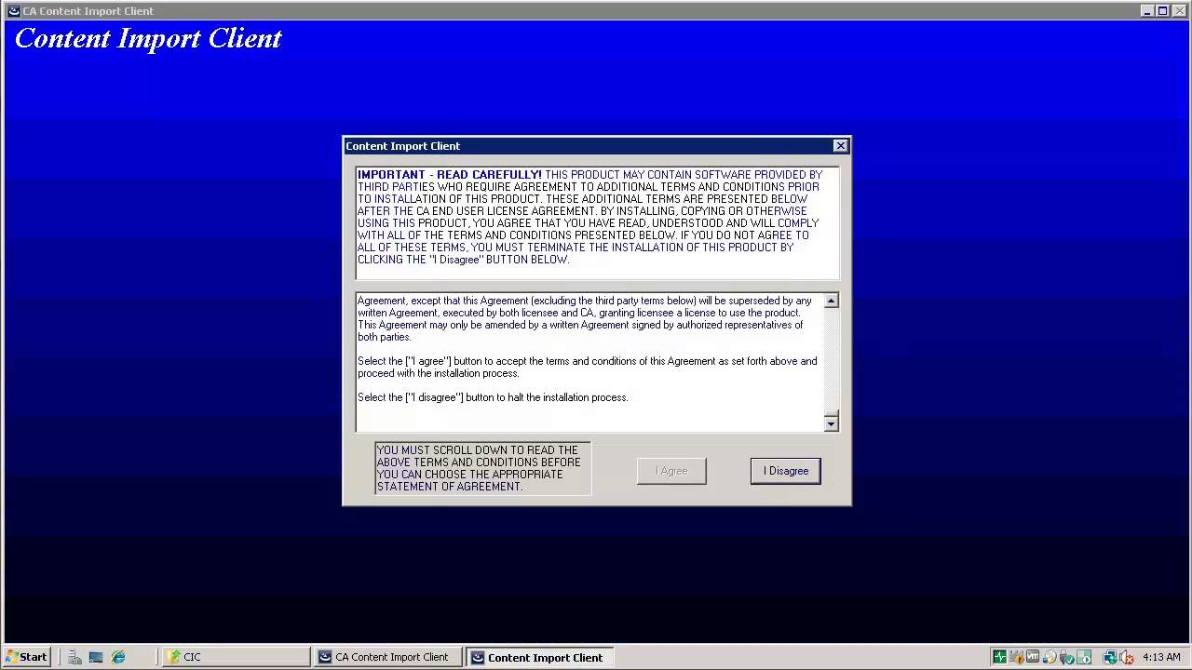Open the server manager quick launch icon
The height and width of the screenshot is (670, 1192).
(x=74, y=657)
